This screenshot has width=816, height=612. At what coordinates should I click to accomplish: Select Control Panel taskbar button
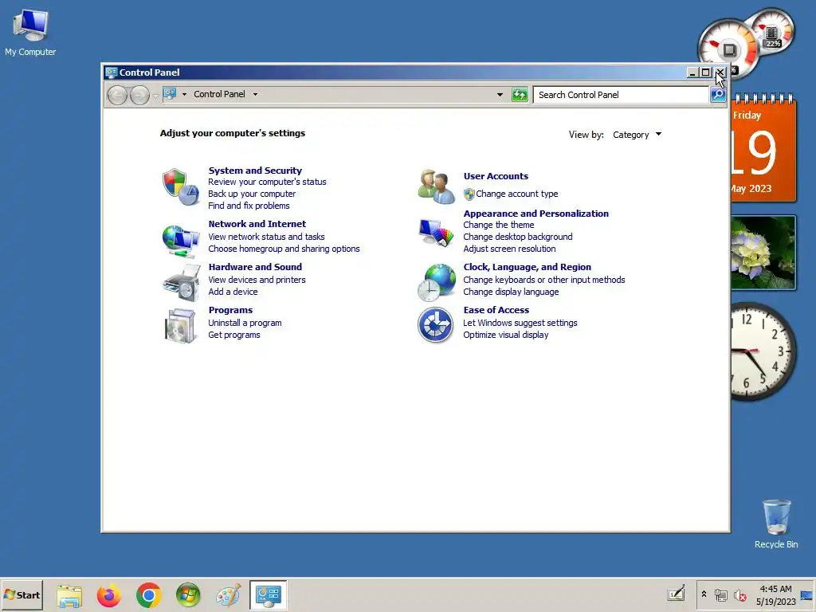(x=268, y=594)
